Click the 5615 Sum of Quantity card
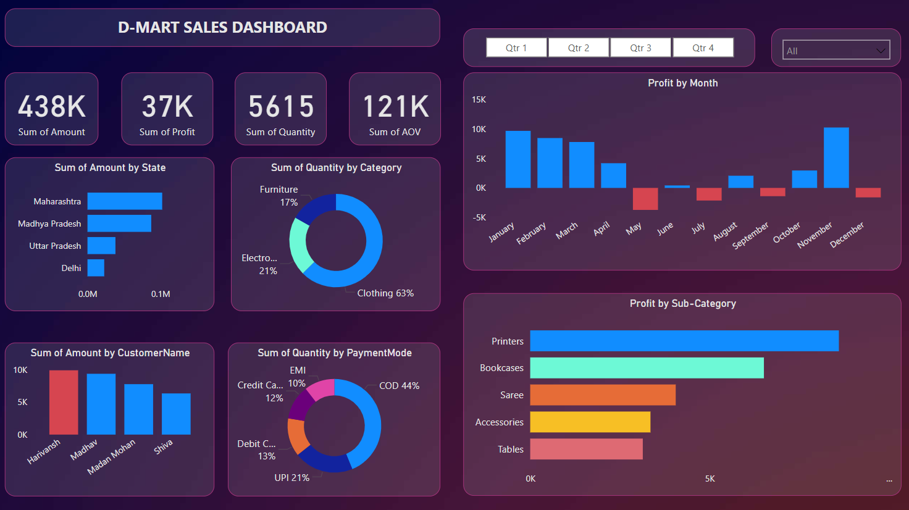Image resolution: width=909 pixels, height=510 pixels. [x=281, y=109]
